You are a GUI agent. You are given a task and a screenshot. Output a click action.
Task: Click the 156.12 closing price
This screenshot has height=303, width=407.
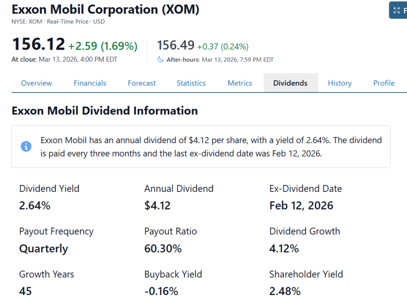point(39,44)
